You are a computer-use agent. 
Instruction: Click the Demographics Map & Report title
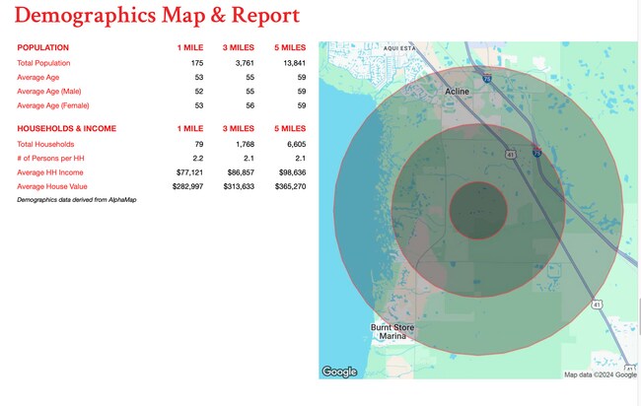[158, 17]
